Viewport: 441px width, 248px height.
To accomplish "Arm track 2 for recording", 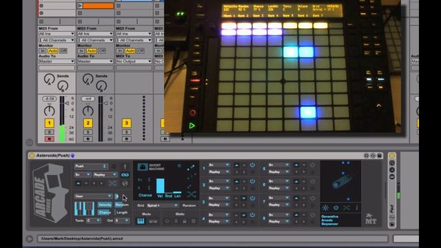I will (88, 139).
